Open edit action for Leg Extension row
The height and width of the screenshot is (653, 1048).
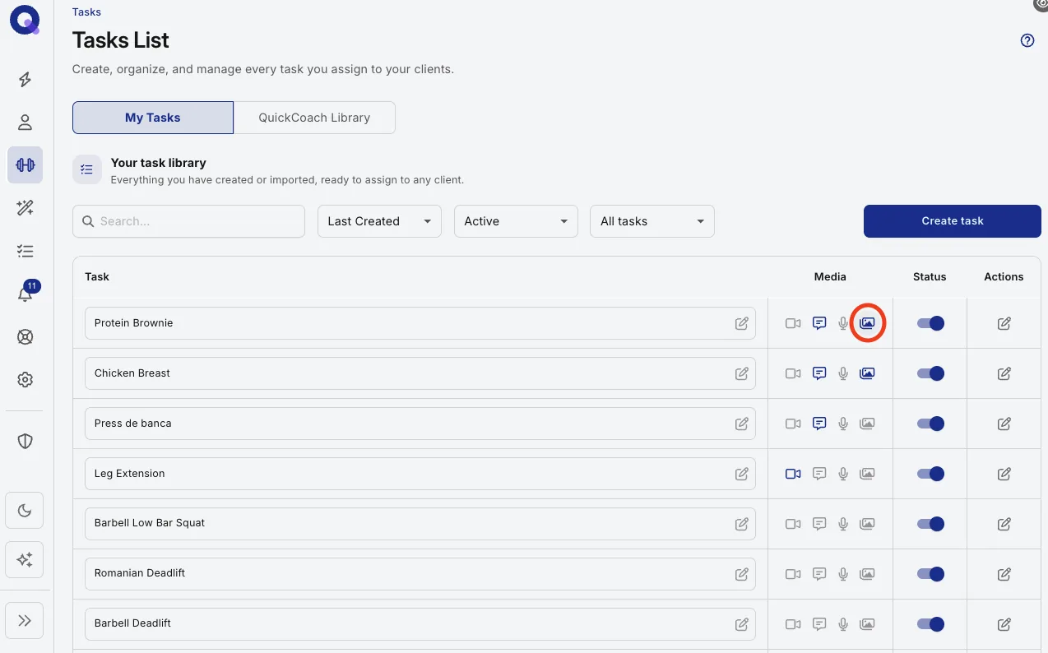tap(1004, 474)
